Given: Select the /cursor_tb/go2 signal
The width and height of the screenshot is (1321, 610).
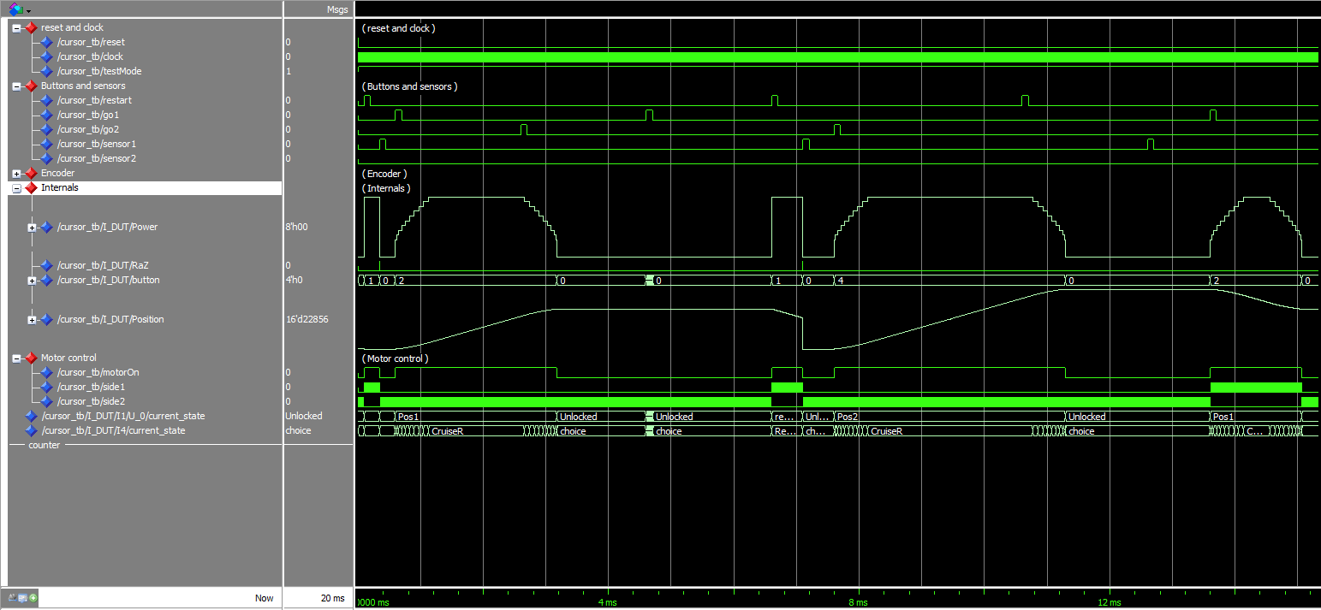Looking at the screenshot, I should point(87,129).
